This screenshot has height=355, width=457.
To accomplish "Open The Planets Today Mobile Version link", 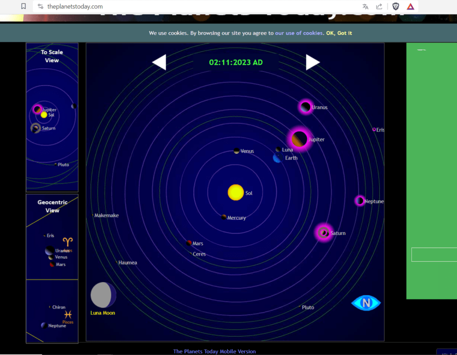I will [215, 351].
